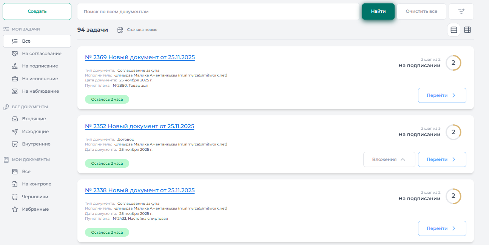Open advanced filter settings icon
Screen dimensions: 489x245
click(x=461, y=12)
